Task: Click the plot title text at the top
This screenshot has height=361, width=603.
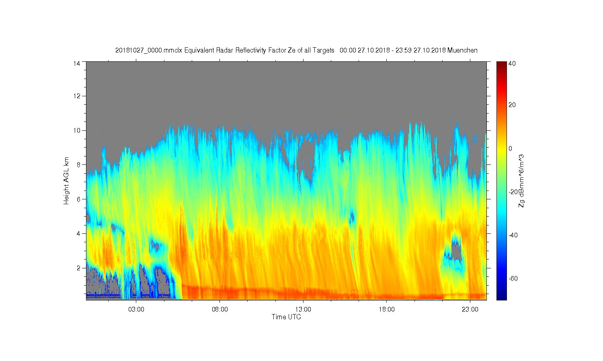Action: pyautogui.click(x=296, y=50)
